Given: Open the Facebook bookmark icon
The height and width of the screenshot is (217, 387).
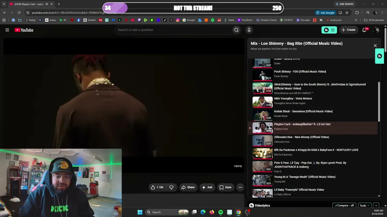Looking at the screenshot, I should 79,20.
